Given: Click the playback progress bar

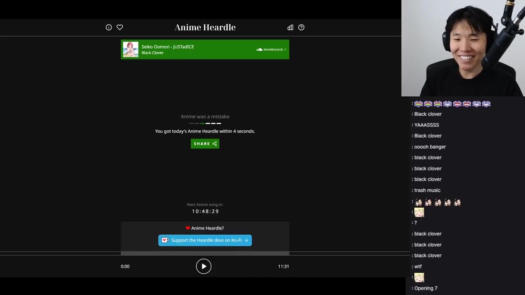Looking at the screenshot, I should pyautogui.click(x=205, y=253).
